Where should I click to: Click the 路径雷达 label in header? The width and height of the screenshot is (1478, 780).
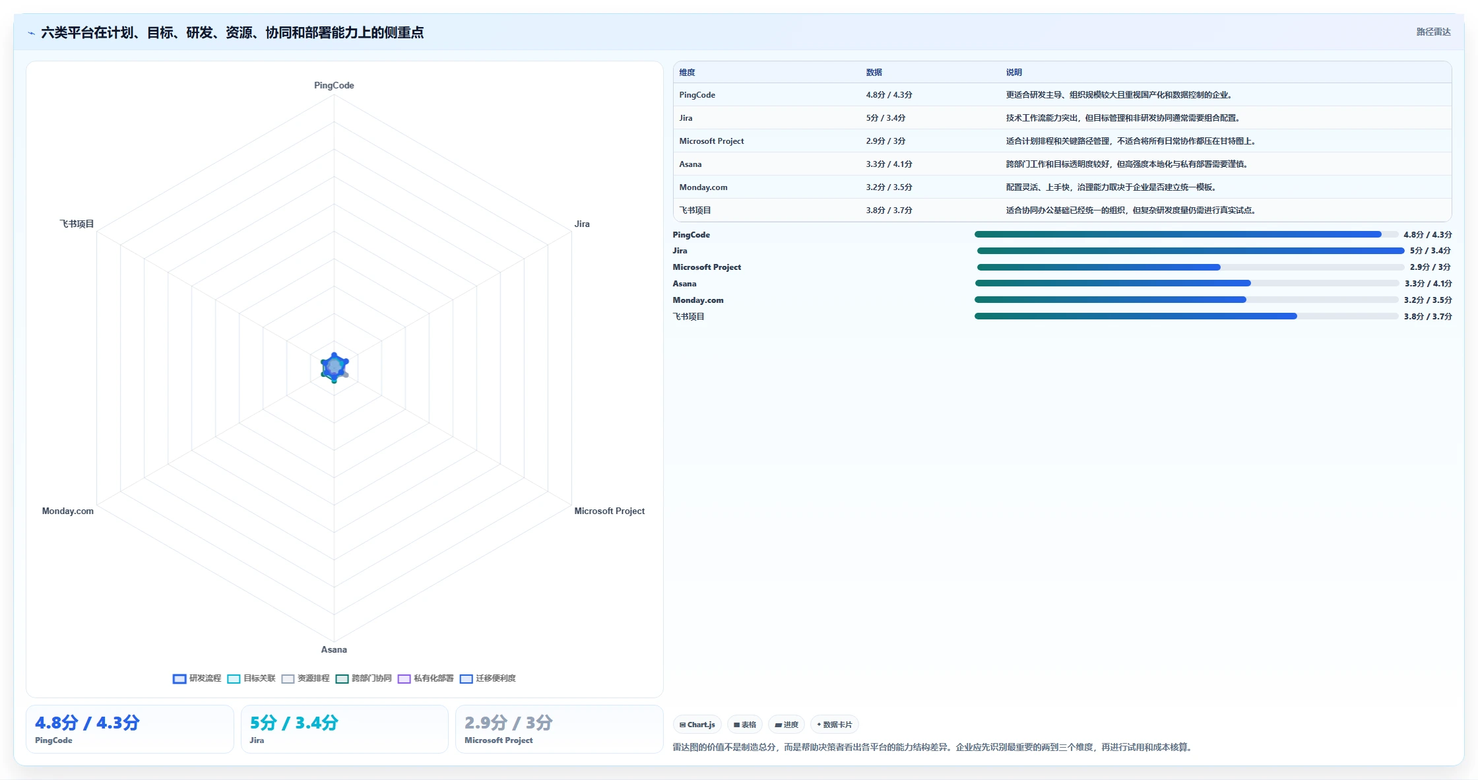[x=1433, y=32]
